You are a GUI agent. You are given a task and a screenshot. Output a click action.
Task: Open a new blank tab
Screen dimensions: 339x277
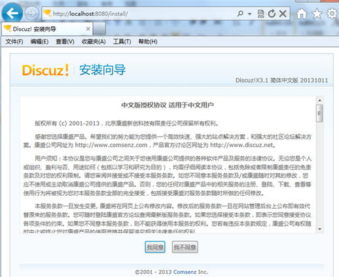point(99,29)
